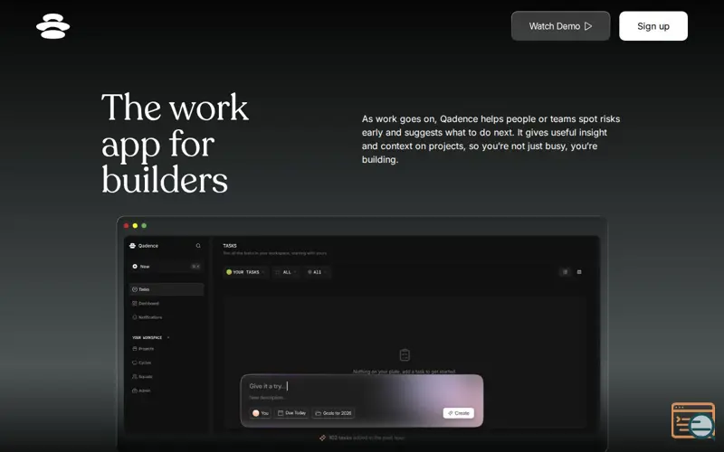724x452 pixels.
Task: Click the green maximize dot of mock window
Action: [x=144, y=225]
